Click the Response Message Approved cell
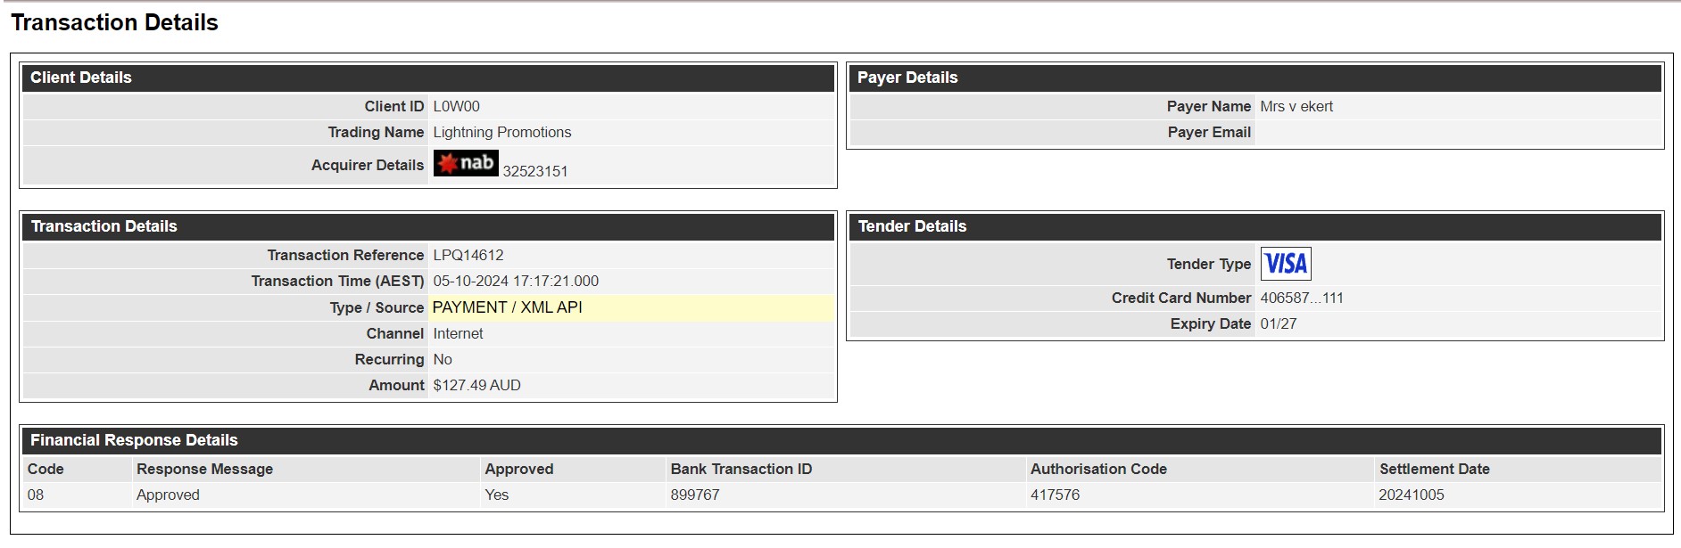The image size is (1681, 548). 168,495
